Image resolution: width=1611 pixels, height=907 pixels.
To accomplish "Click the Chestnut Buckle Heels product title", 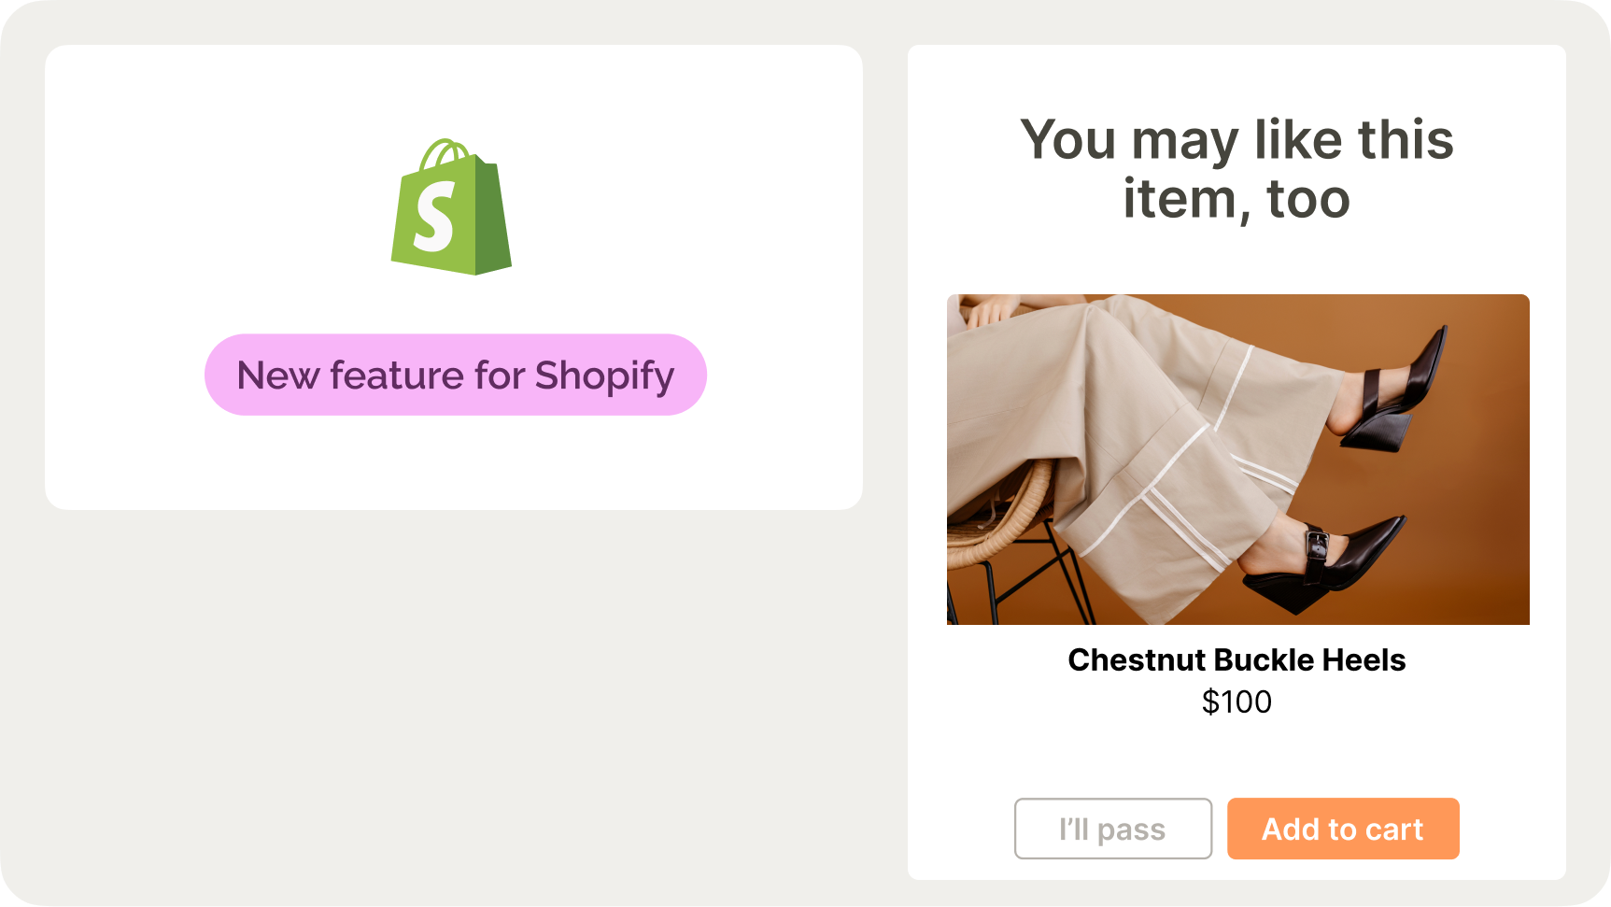I will (x=1237, y=659).
